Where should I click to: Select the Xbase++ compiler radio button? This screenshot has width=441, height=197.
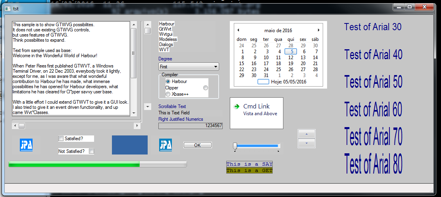pyautogui.click(x=168, y=94)
